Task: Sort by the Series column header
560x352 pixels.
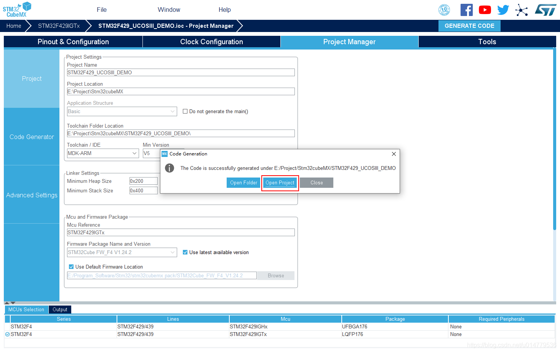Action: click(x=64, y=319)
